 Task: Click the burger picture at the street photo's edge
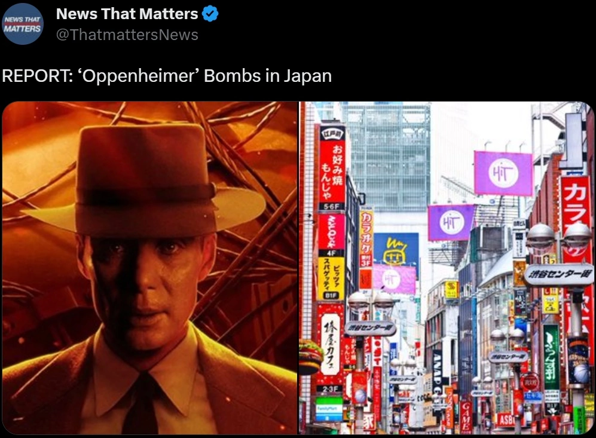coord(309,356)
